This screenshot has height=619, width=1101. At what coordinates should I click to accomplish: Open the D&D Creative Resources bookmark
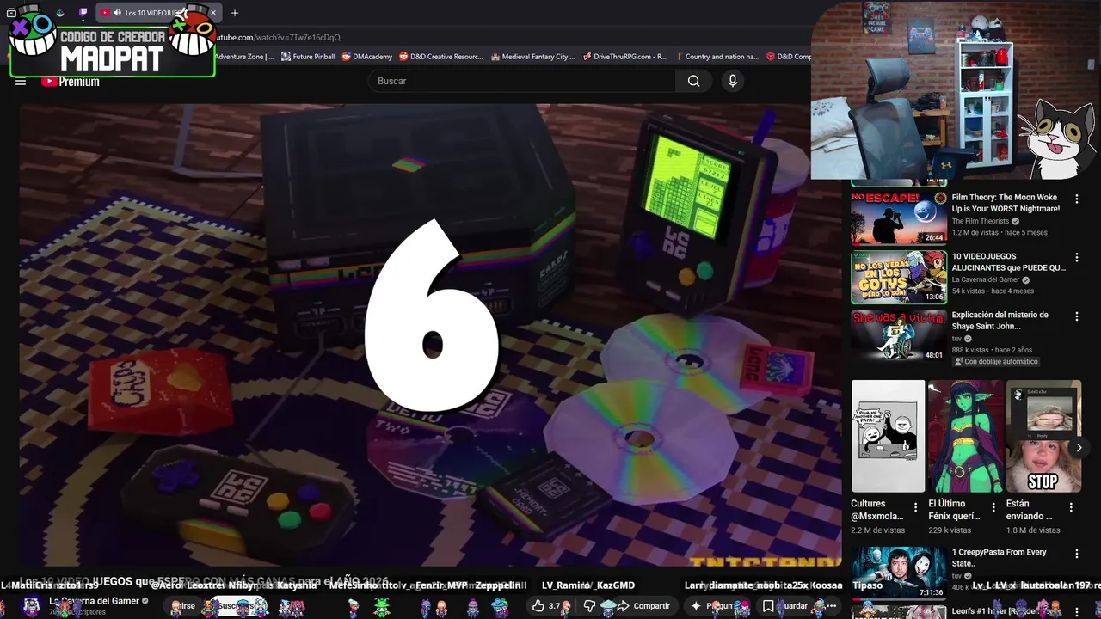441,57
